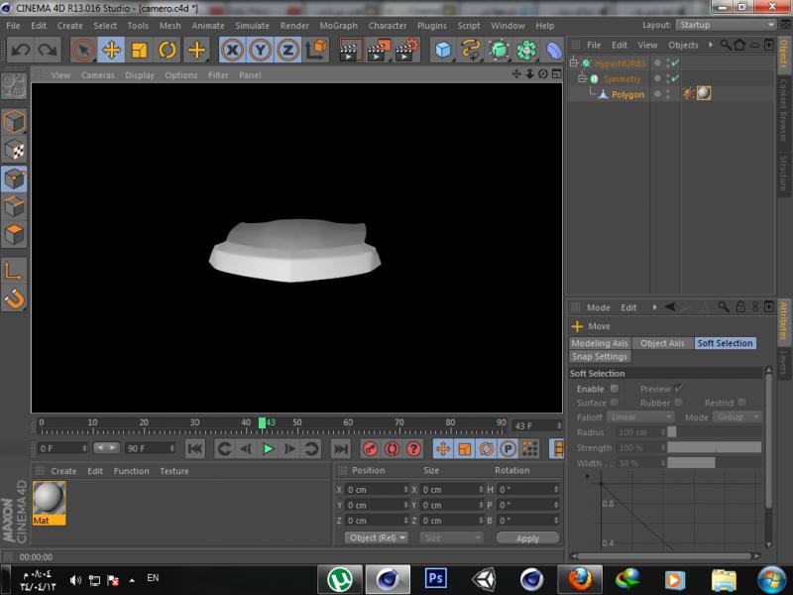Toggle the Preview checkbox
793x595 pixels.
pyautogui.click(x=678, y=389)
